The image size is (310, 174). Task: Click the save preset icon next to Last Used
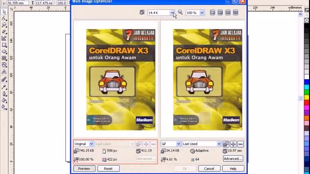tap(226, 144)
